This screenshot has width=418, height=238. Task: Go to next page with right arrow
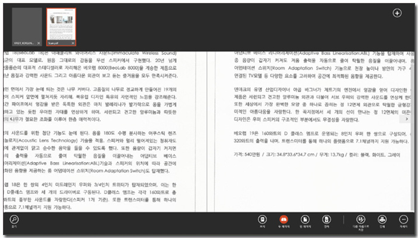tap(407, 119)
